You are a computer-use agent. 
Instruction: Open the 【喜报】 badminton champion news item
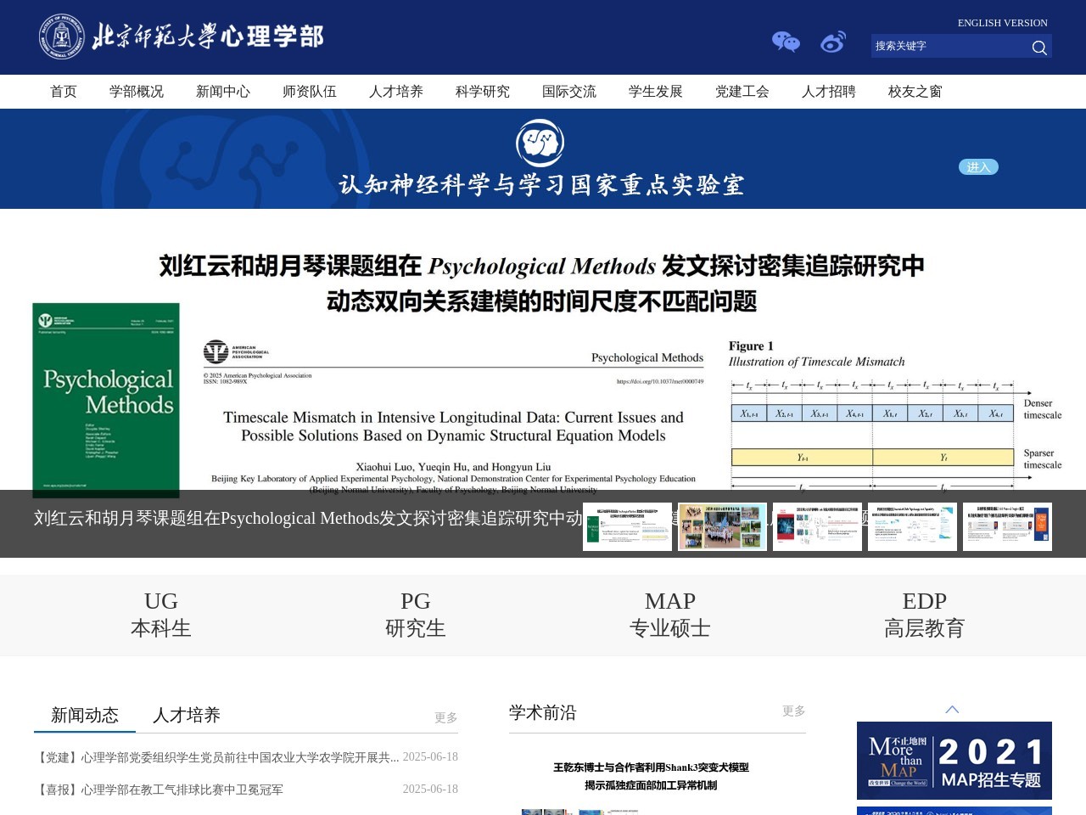(x=159, y=790)
